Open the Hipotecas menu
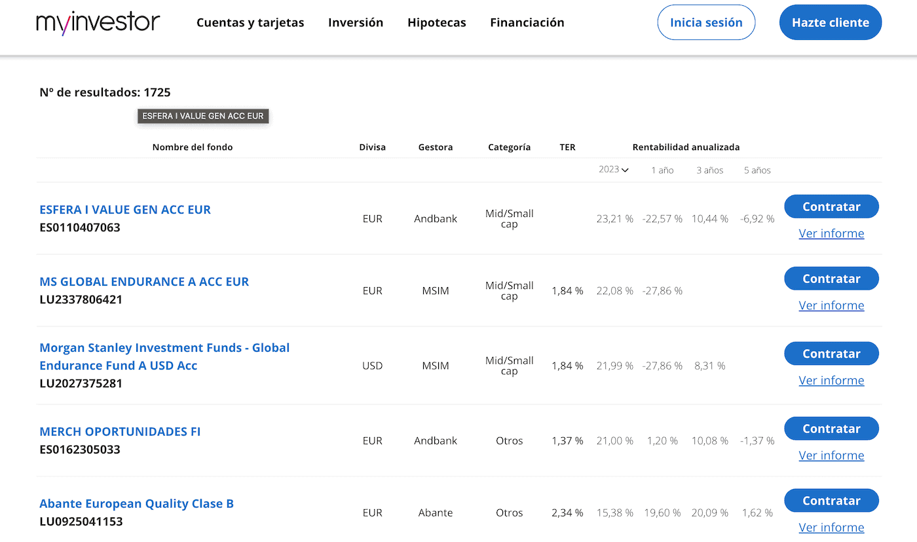Screen dimensions: 917x542 pyautogui.click(x=437, y=22)
